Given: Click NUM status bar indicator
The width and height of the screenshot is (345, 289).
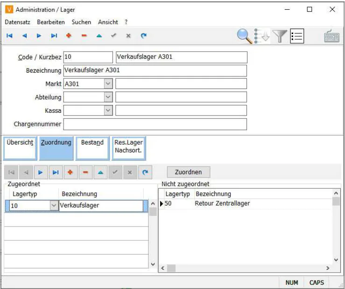Looking at the screenshot, I should [x=292, y=282].
